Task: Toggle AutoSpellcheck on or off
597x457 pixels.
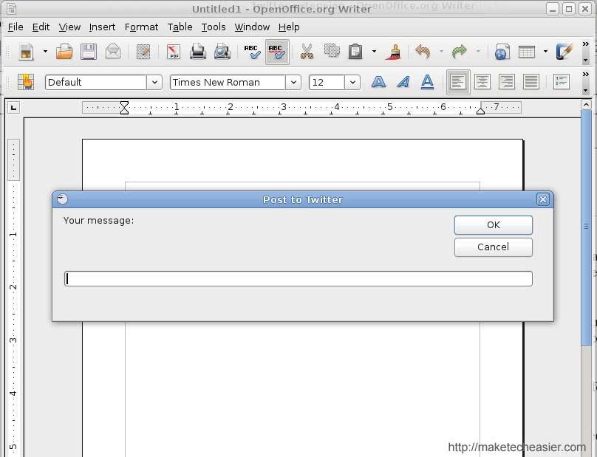Action: click(277, 52)
